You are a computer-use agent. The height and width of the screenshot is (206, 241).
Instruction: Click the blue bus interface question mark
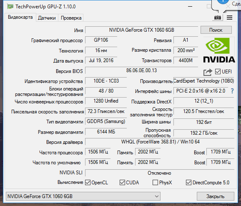(232, 91)
